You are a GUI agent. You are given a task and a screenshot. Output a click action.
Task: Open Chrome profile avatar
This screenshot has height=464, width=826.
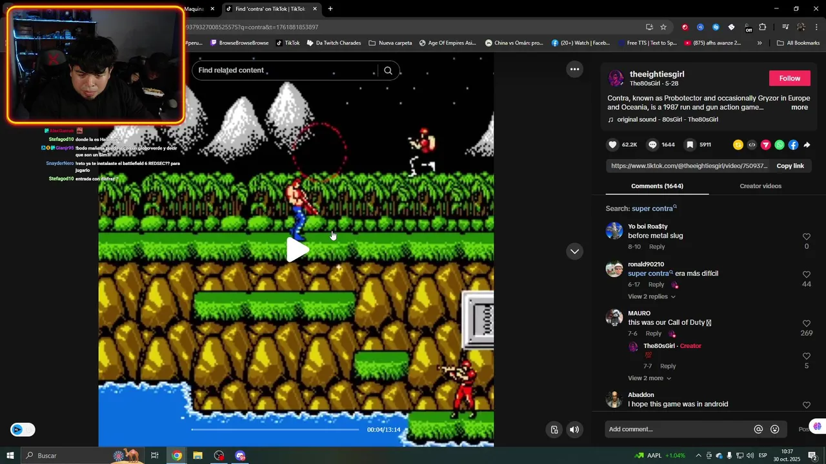pos(801,27)
